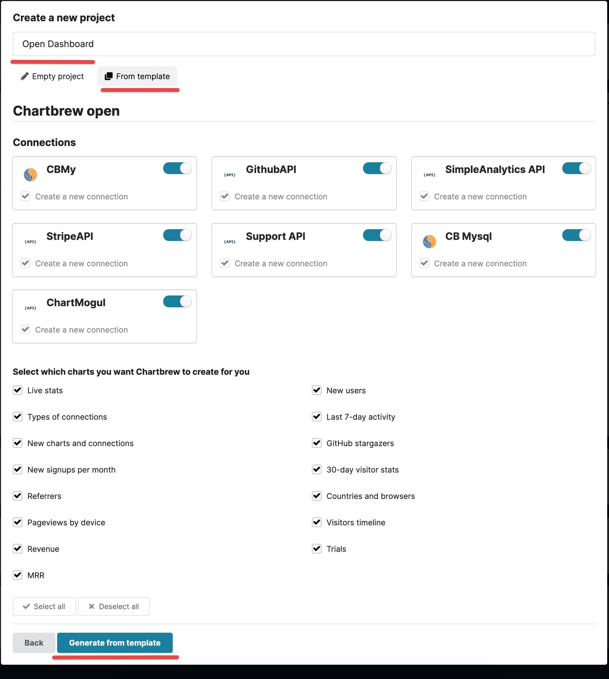This screenshot has height=679, width=609.
Task: Select the From template tab
Action: pyautogui.click(x=138, y=76)
